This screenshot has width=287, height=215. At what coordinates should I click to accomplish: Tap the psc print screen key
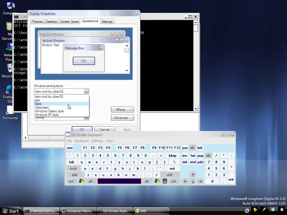tap(185, 148)
